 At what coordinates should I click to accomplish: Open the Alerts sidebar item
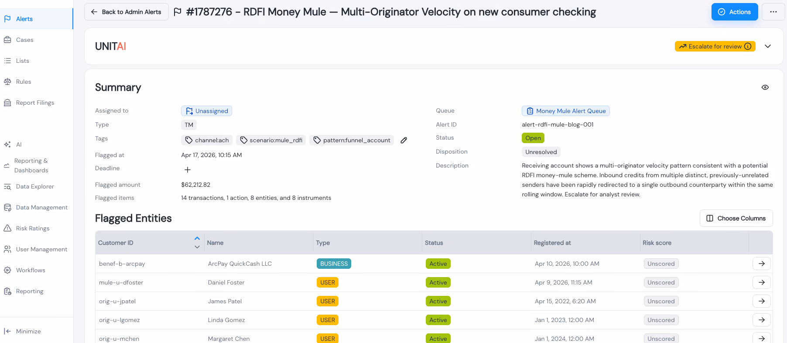pos(36,19)
